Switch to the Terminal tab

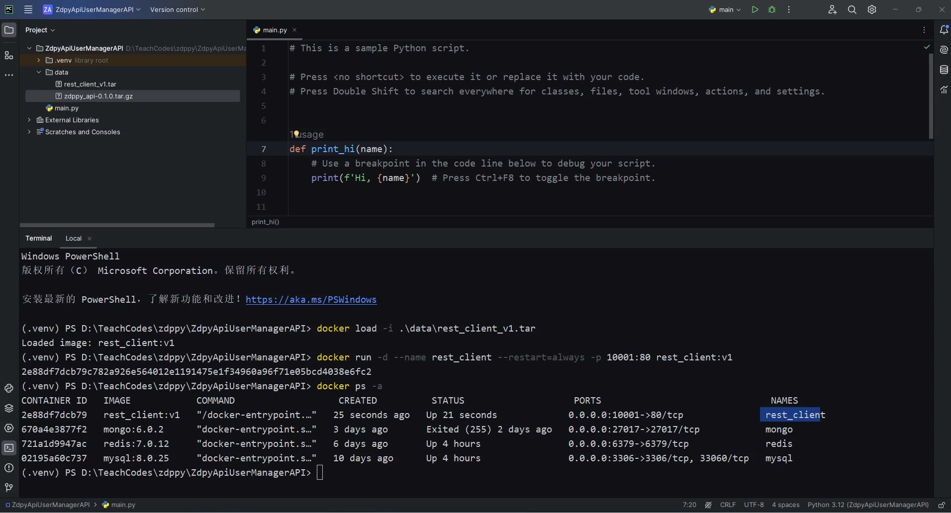(x=39, y=238)
